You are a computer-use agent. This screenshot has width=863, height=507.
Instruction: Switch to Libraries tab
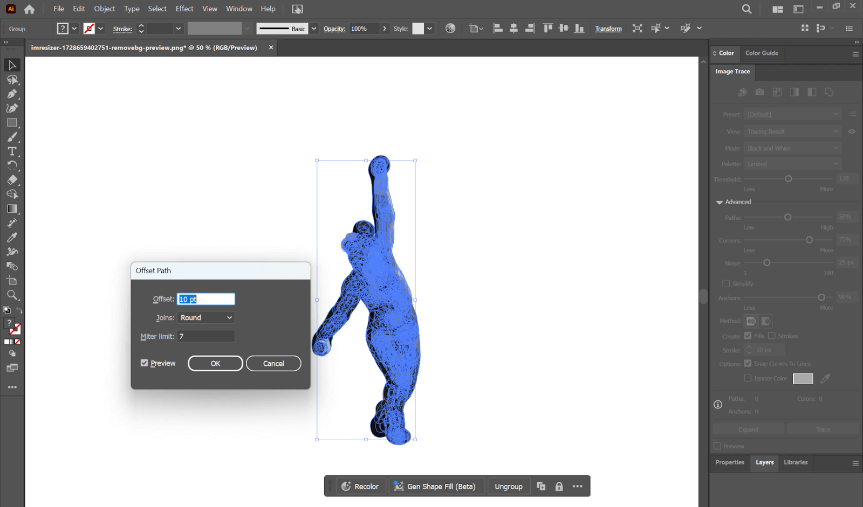(796, 462)
